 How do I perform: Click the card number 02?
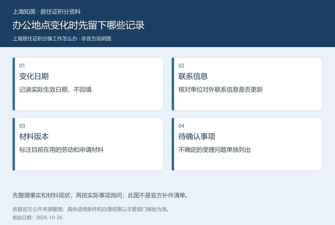pyautogui.click(x=181, y=66)
